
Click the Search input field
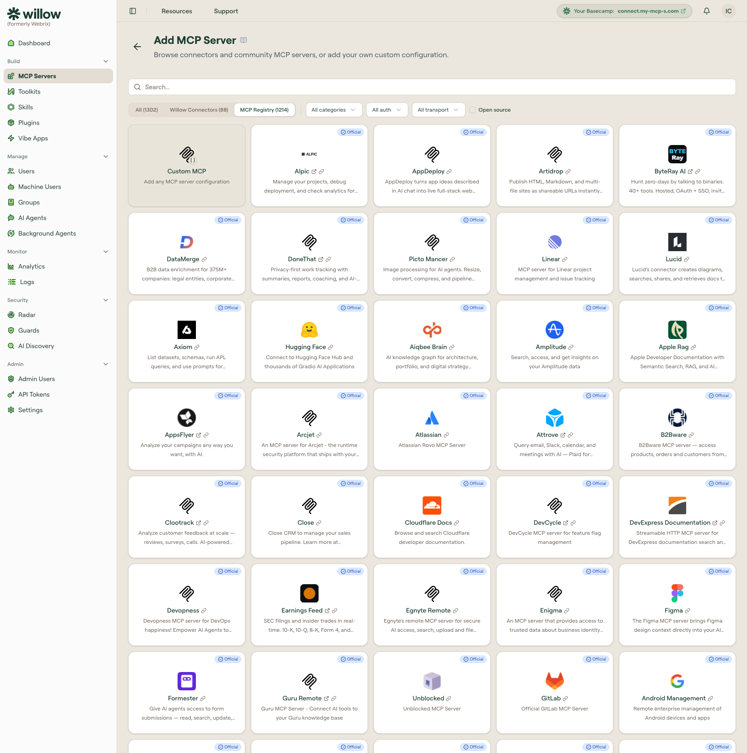click(x=432, y=87)
